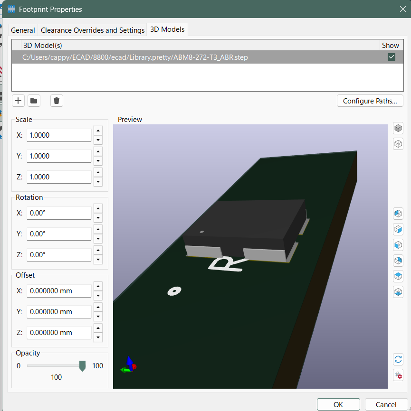Select the cube view icon with blue top face
The width and height of the screenshot is (411, 411).
[398, 276]
